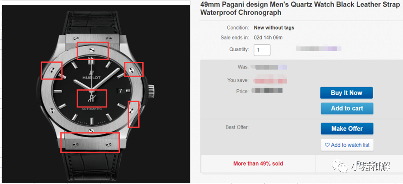
Task: Click the HUBLOT brand text on the dial
Action: pyautogui.click(x=92, y=77)
